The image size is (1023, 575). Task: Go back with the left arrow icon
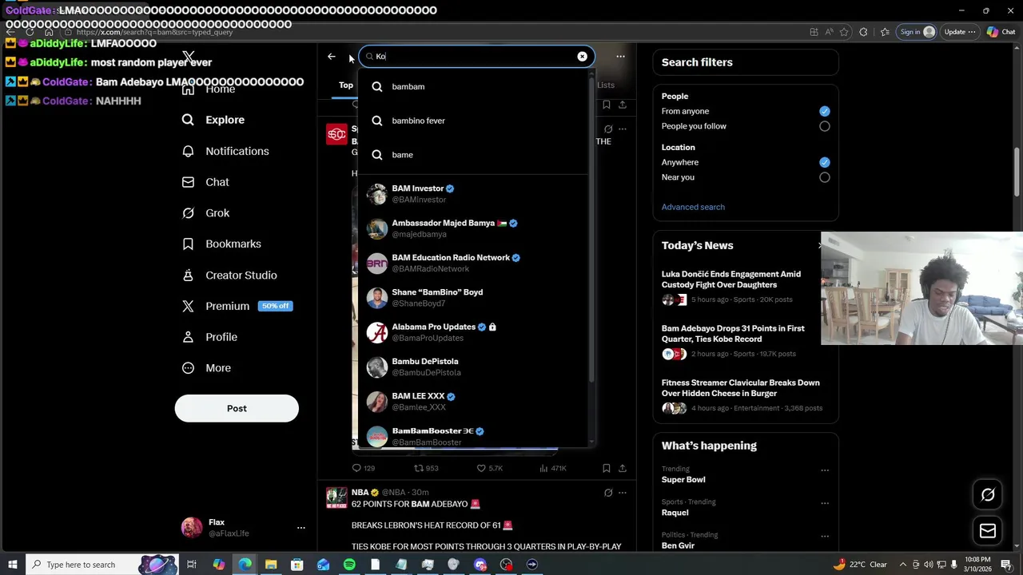pos(332,56)
